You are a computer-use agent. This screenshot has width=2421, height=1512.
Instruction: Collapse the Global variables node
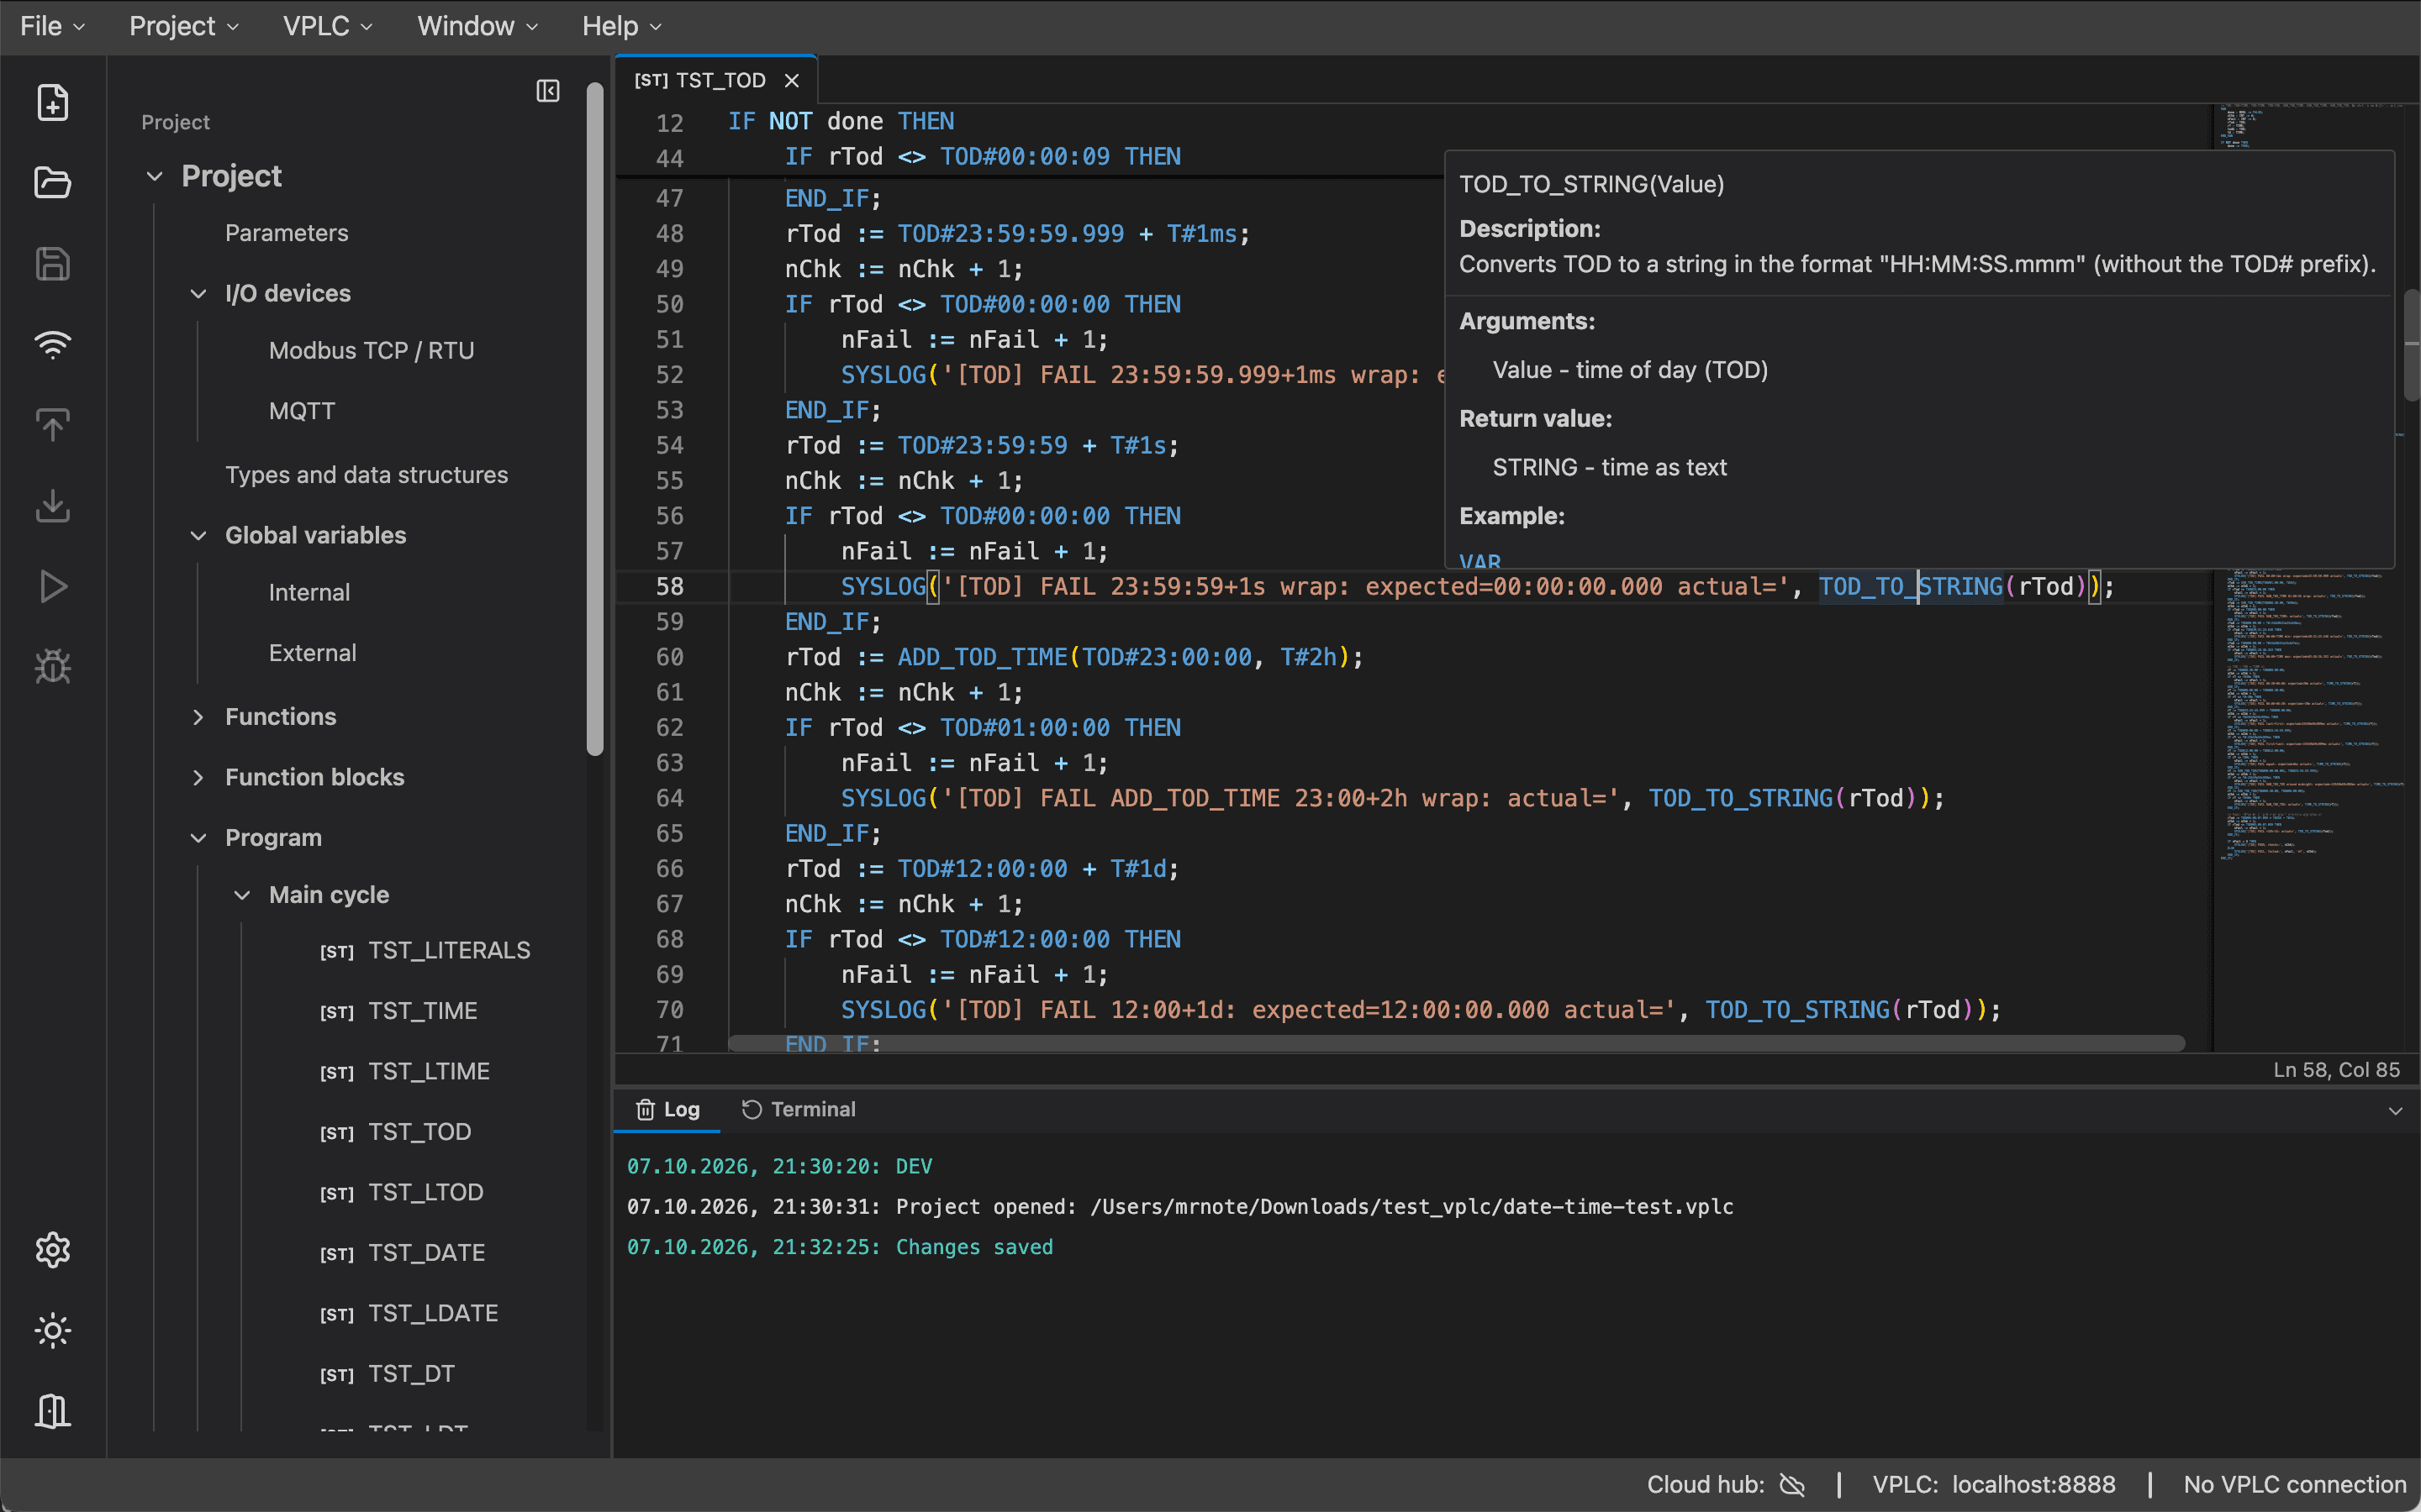tap(198, 535)
